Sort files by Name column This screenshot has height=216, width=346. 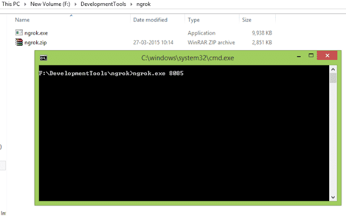[x=22, y=20]
